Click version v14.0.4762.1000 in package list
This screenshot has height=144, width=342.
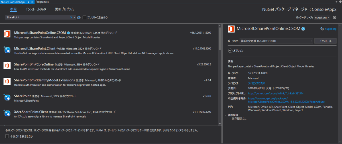tap(202, 49)
